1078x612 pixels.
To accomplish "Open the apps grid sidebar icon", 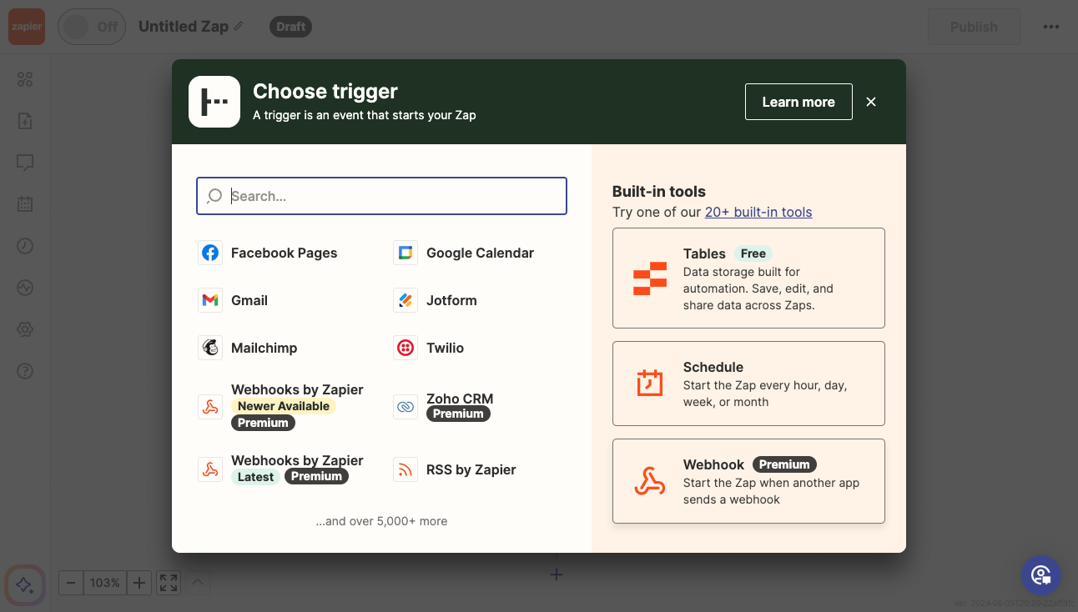I will [x=25, y=79].
